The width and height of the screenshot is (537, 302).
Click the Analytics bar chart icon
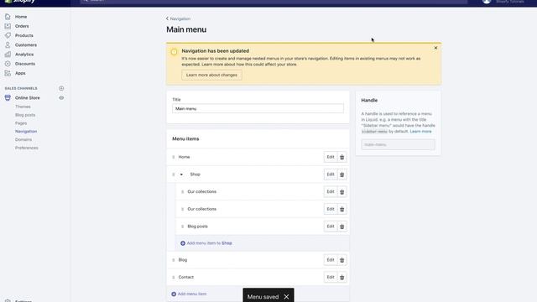[x=8, y=54]
